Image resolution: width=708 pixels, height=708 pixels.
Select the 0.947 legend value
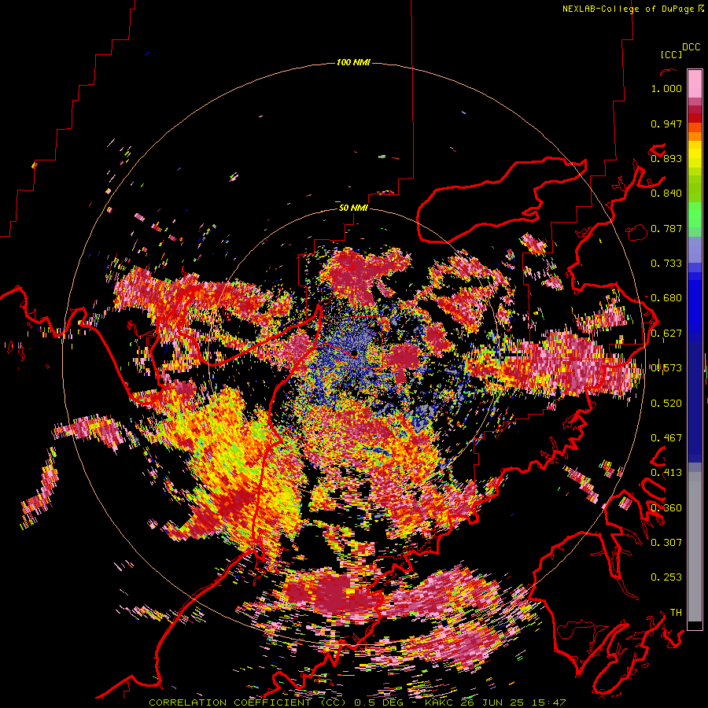666,124
